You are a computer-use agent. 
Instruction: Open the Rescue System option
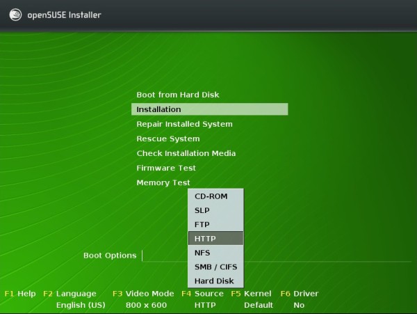coord(168,139)
